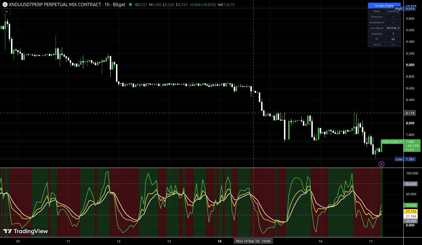Click the Invalidation label cell
Image resolution: width=422 pixels, height=245 pixels.
(377, 23)
